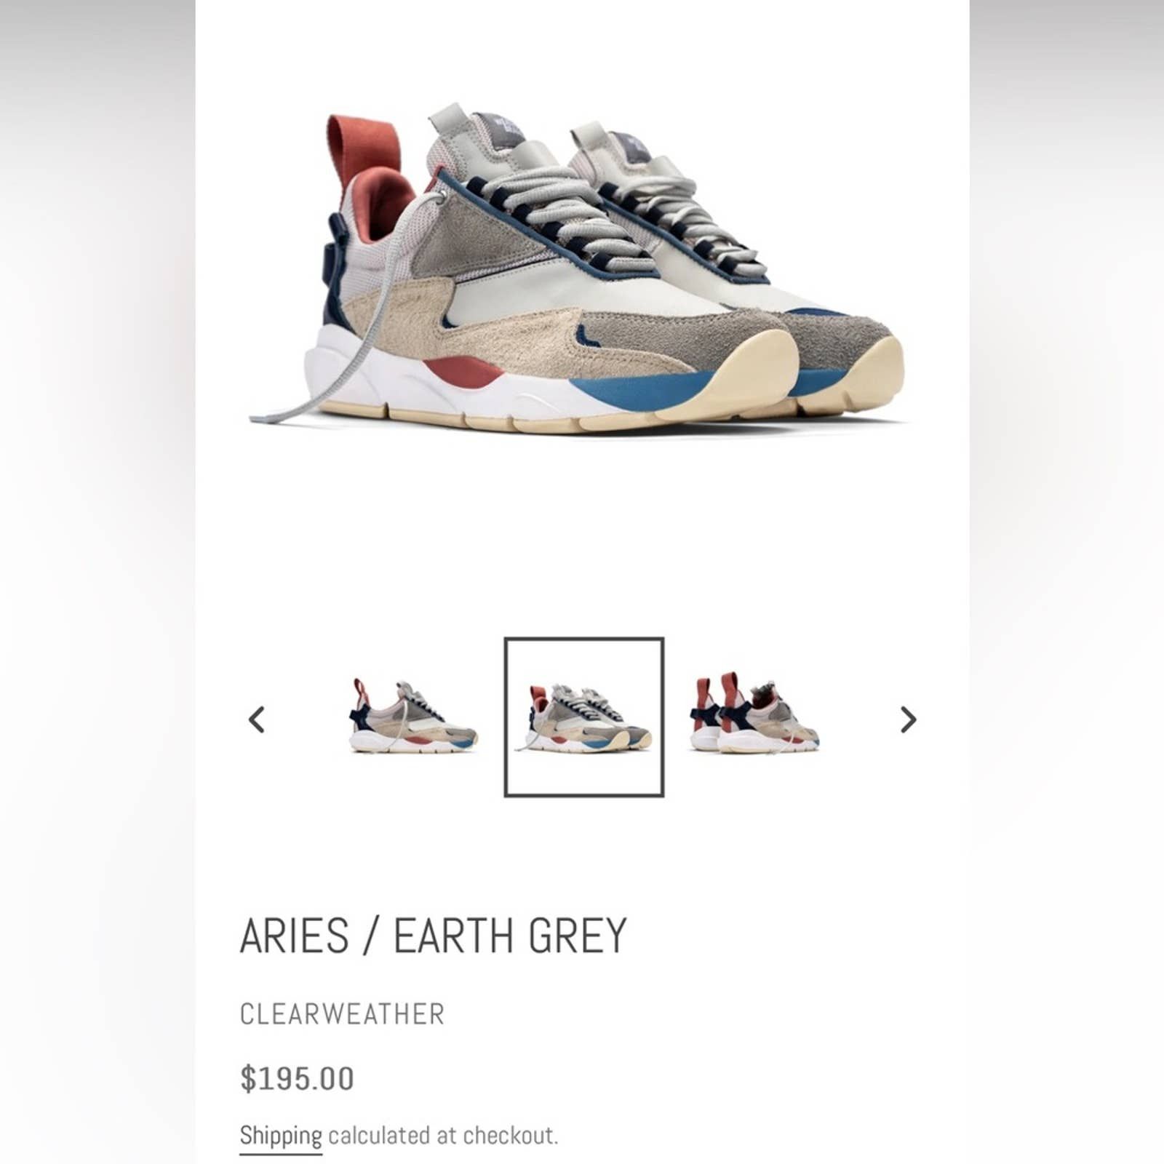Click the $195.00 price text
1164x1164 pixels.
pos(297,1079)
